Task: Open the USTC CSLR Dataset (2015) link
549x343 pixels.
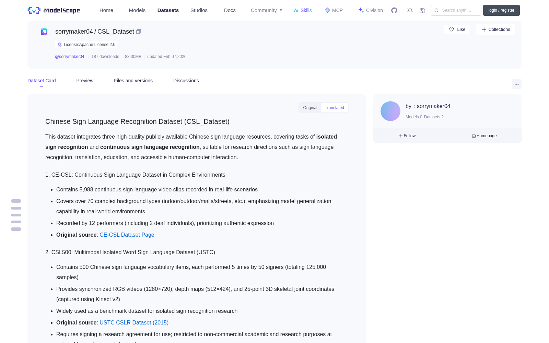Action: tap(134, 322)
